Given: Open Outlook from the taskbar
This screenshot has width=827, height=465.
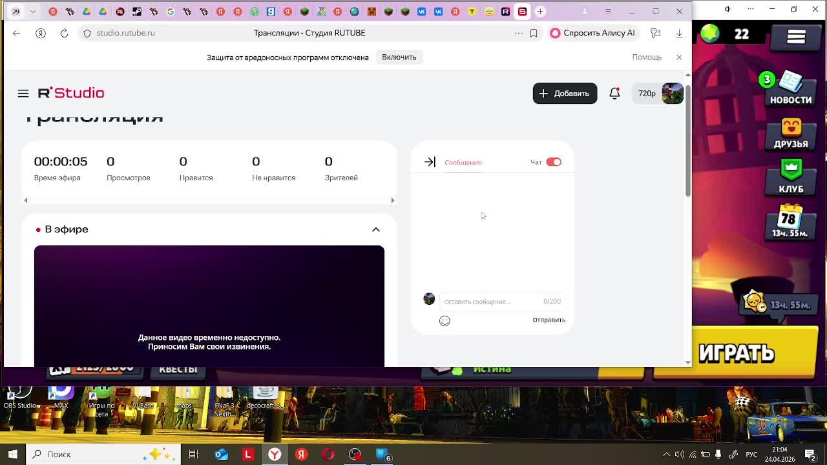Looking at the screenshot, I should tap(221, 454).
